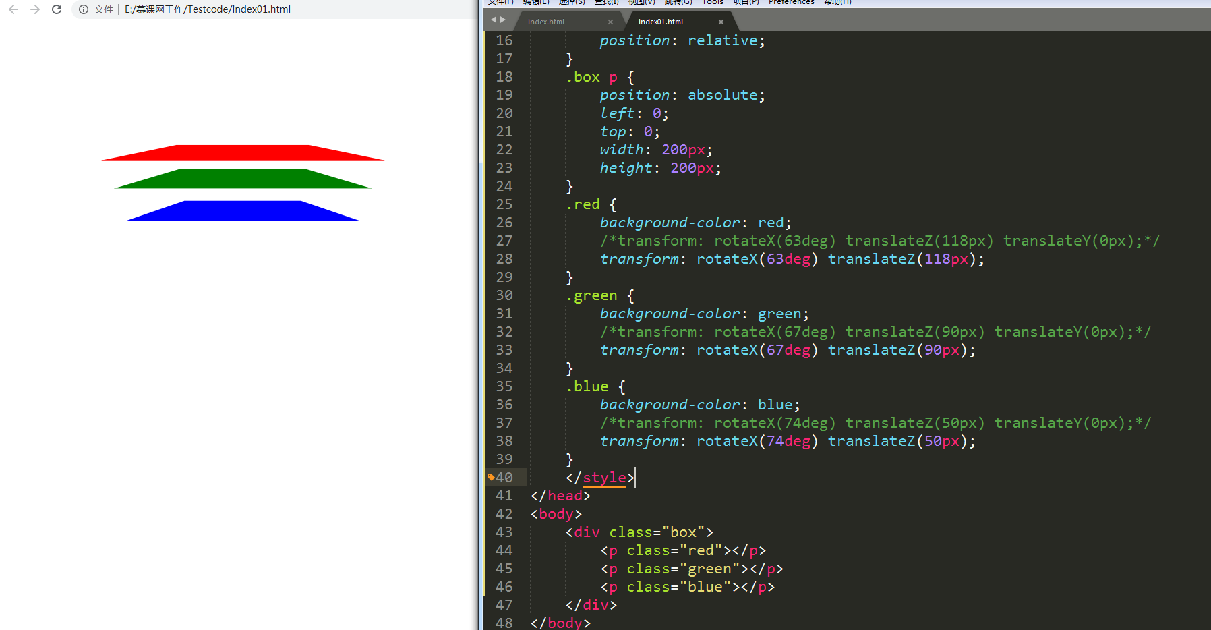Click 'background-color: red;' line
The width and height of the screenshot is (1211, 630).
(x=696, y=223)
